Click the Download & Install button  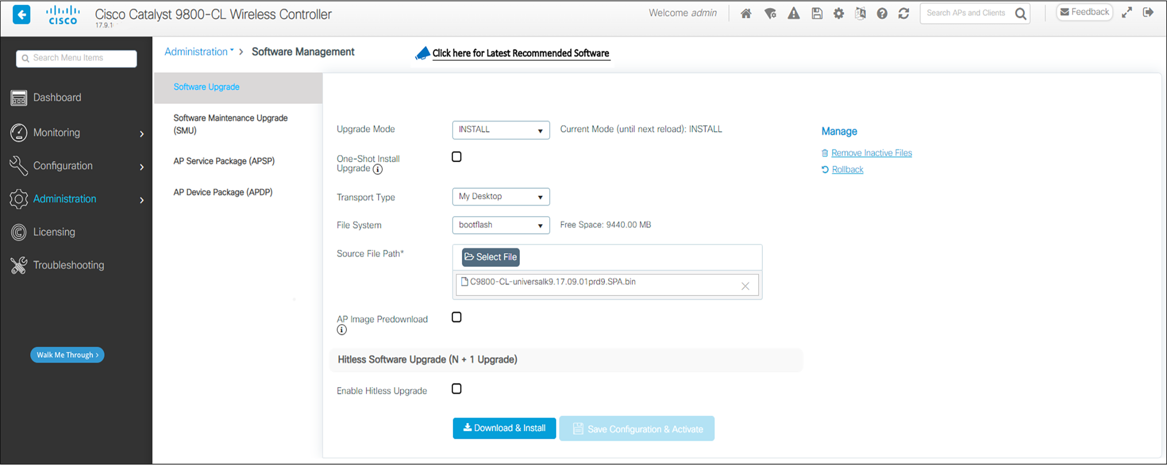[x=504, y=428]
